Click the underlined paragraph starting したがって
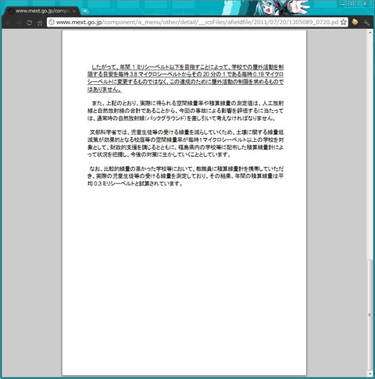 (185, 78)
